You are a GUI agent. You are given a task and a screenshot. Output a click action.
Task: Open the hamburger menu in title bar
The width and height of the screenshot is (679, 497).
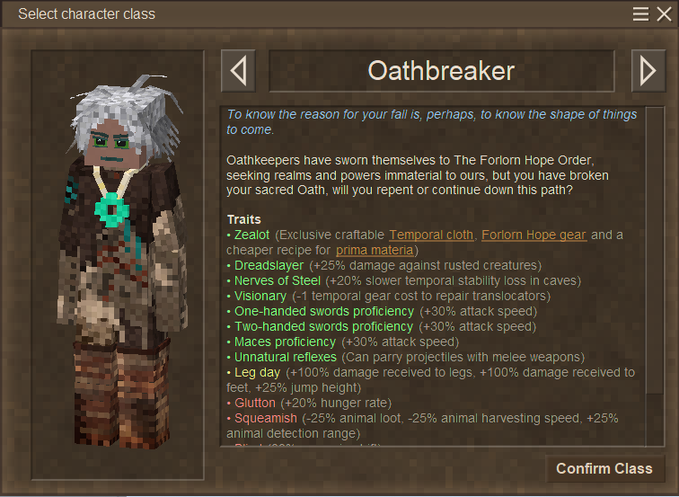(x=640, y=13)
